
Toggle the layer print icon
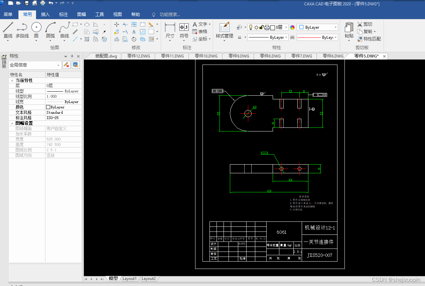tap(267, 27)
